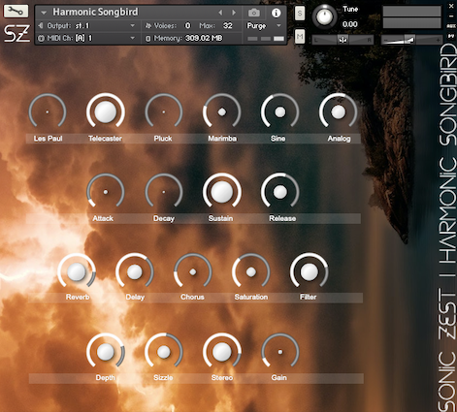457x412 pixels.
Task: Click the camera snapshot icon
Action: pos(254,13)
